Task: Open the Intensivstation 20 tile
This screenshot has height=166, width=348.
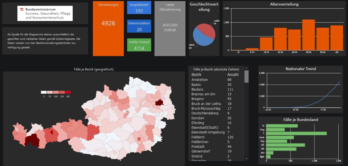Action: pos(139,26)
